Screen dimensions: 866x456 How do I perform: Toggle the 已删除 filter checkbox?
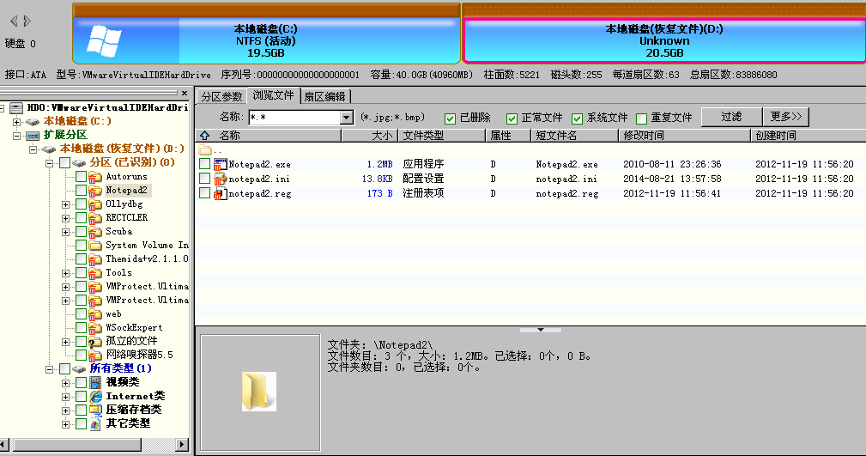450,118
